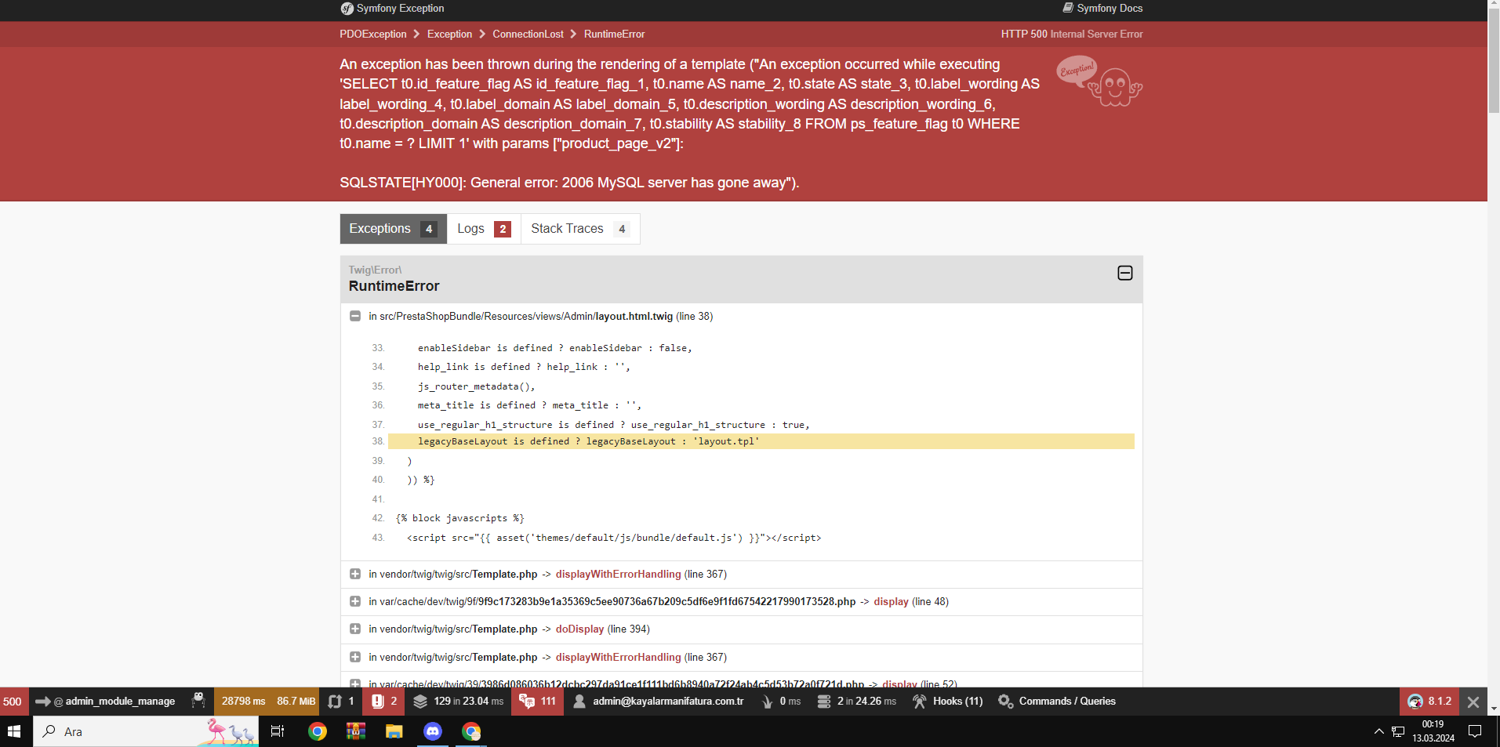
Task: Click the highlighted code line 38
Action: [761, 441]
